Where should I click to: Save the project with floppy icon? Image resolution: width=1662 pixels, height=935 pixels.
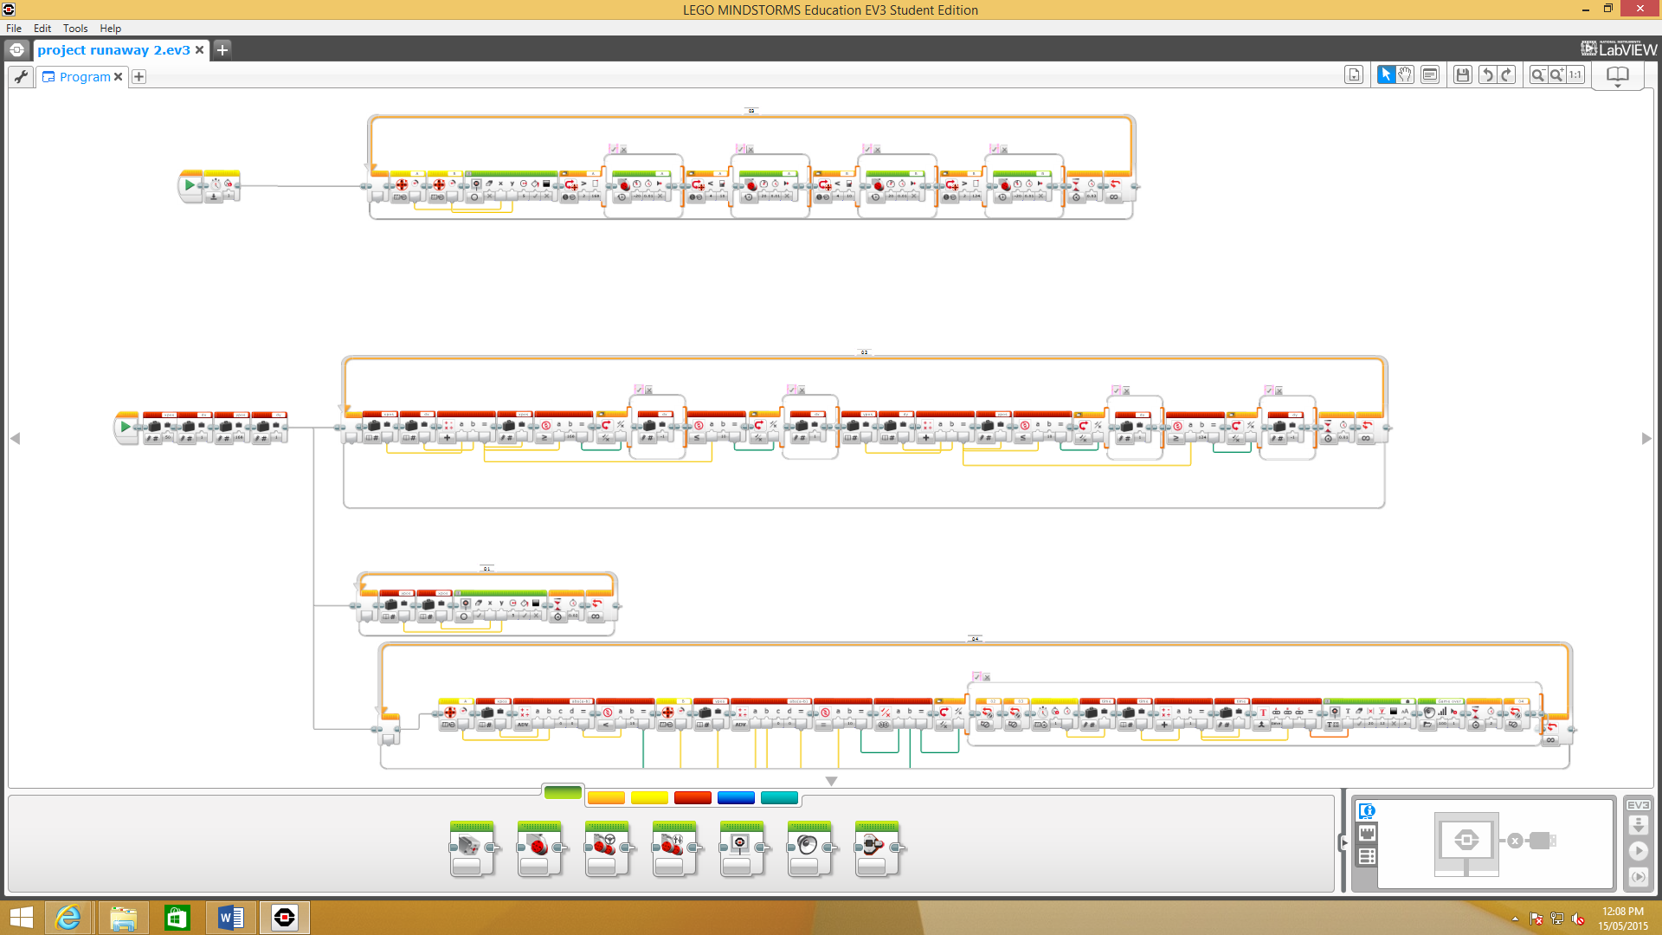pos(1463,75)
